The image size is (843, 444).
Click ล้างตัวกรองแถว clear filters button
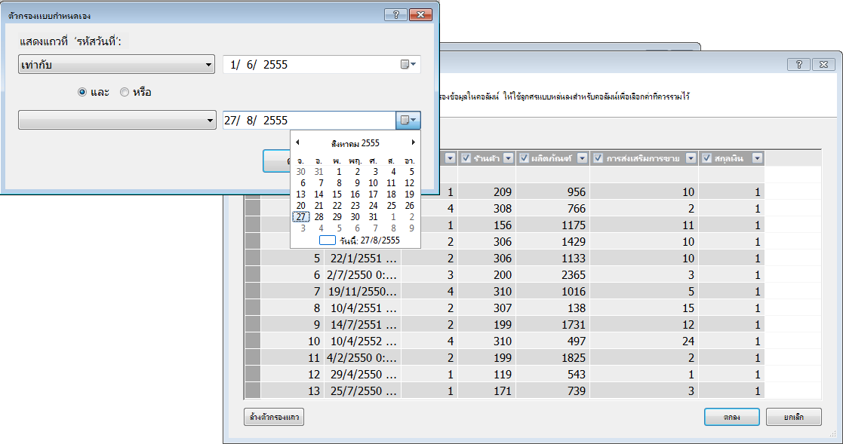[x=274, y=417]
